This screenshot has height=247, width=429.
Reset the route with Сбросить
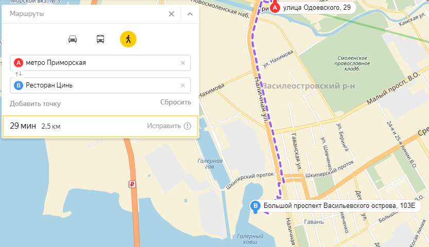(x=176, y=102)
